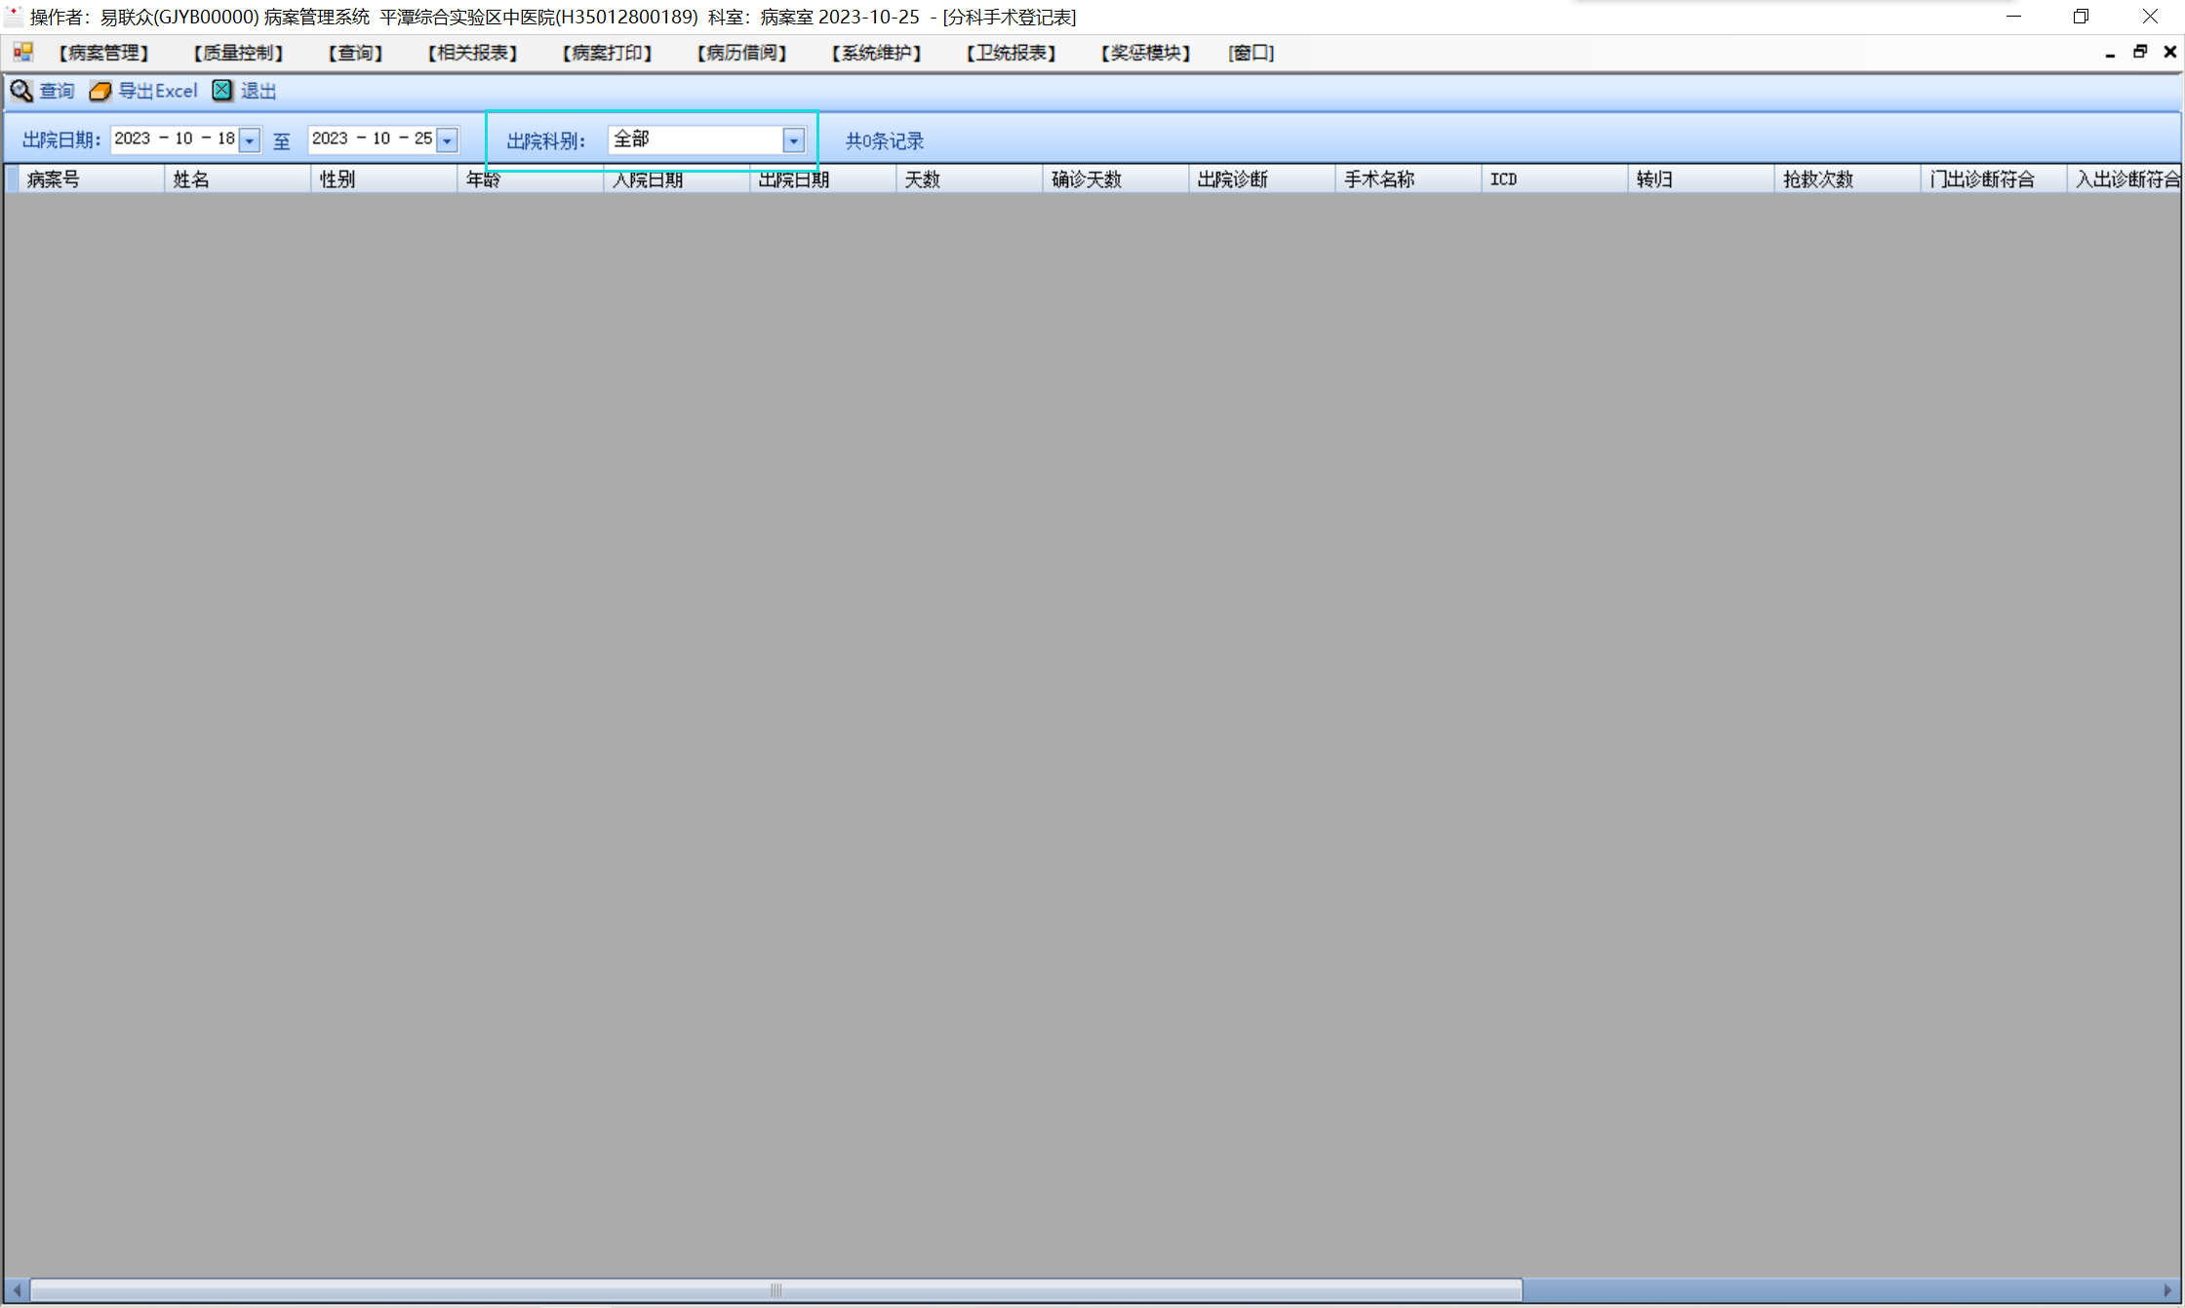Click the 退出 exit icon
2185x1308 pixels.
coord(222,91)
